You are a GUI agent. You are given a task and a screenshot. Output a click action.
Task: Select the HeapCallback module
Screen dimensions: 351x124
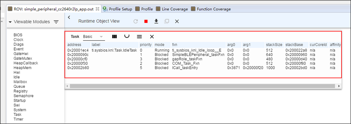point(26,63)
